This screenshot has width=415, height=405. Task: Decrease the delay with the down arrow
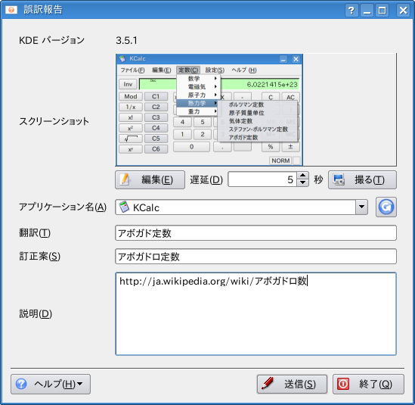(303, 183)
